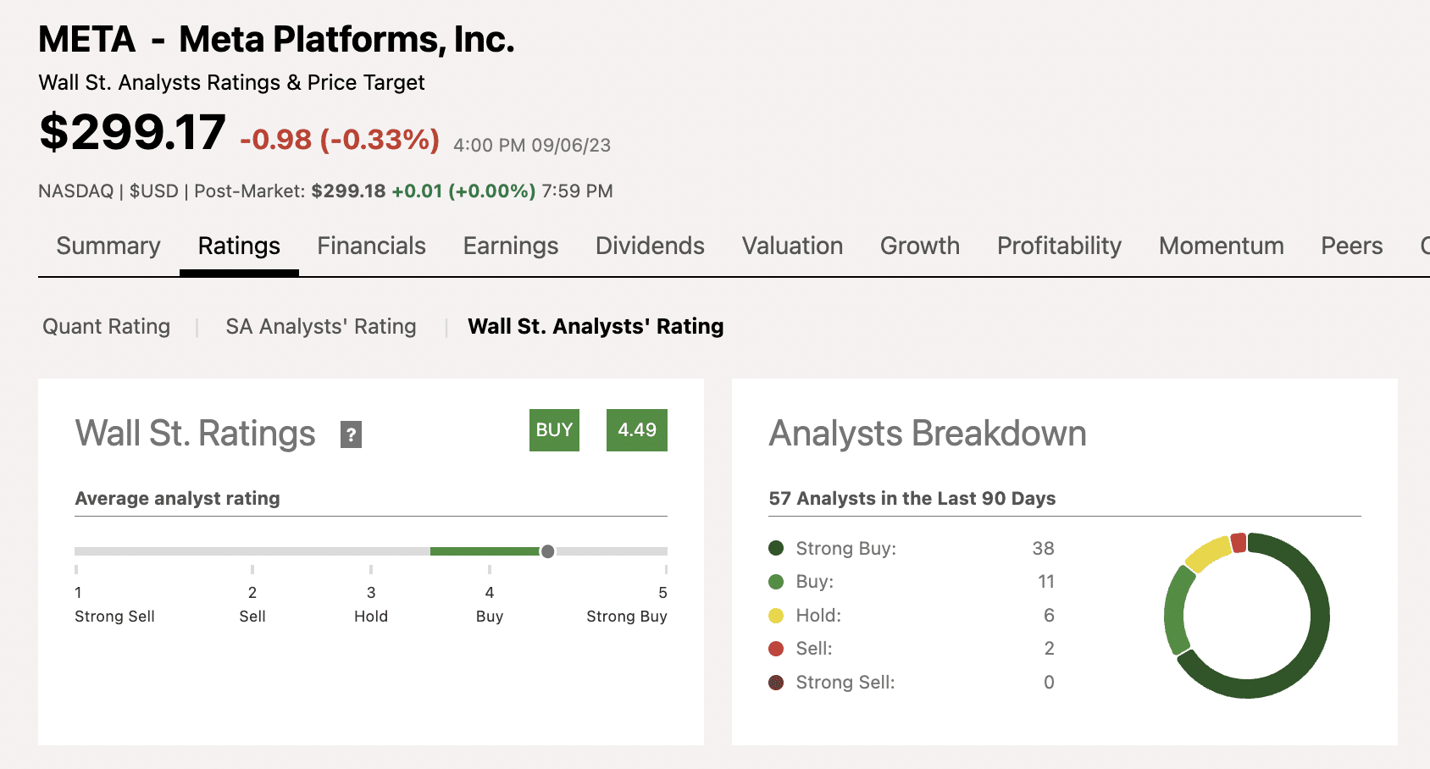Open the Wall St. Ratings help icon
This screenshot has height=769, width=1430.
coord(351,434)
